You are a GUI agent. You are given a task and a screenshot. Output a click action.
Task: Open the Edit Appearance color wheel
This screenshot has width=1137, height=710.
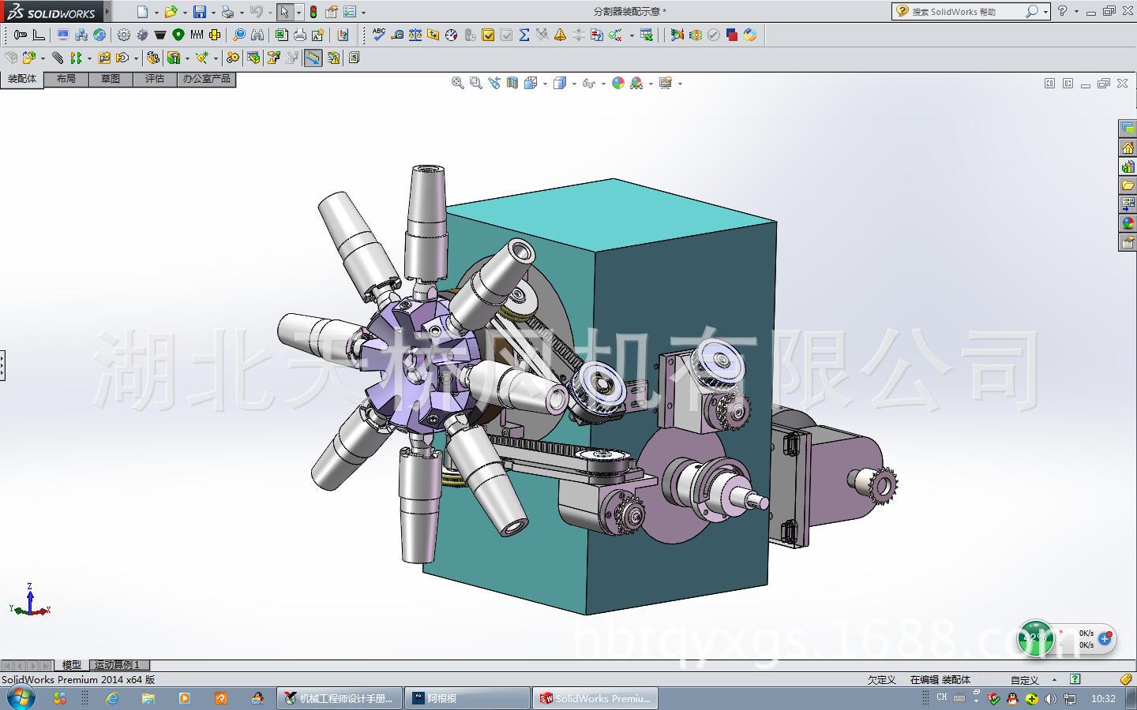point(618,83)
